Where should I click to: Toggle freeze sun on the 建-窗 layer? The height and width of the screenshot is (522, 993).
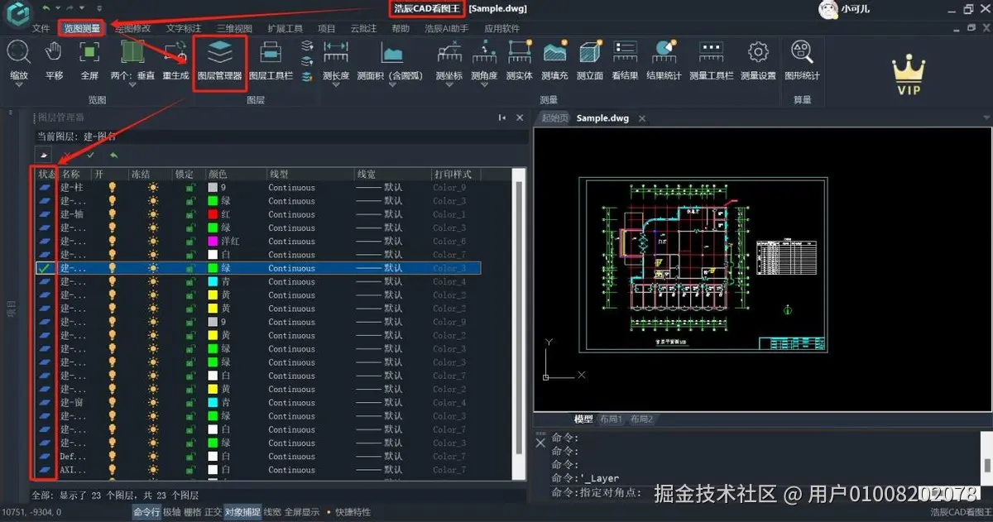[x=152, y=403]
